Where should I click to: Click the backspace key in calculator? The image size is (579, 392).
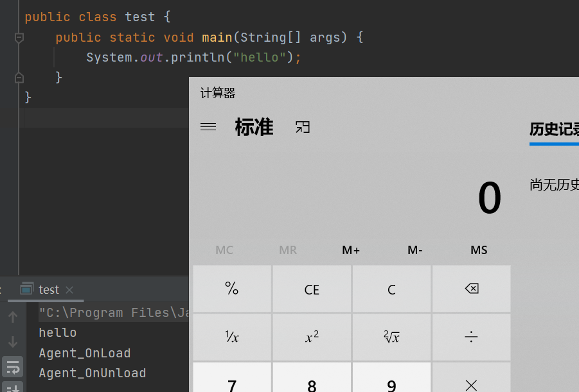pyautogui.click(x=472, y=289)
